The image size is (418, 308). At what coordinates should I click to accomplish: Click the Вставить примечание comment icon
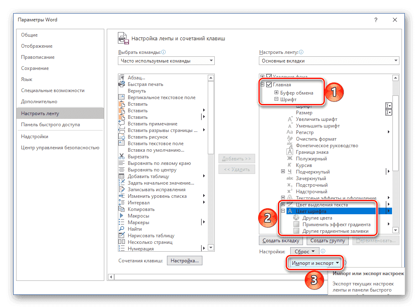click(121, 124)
